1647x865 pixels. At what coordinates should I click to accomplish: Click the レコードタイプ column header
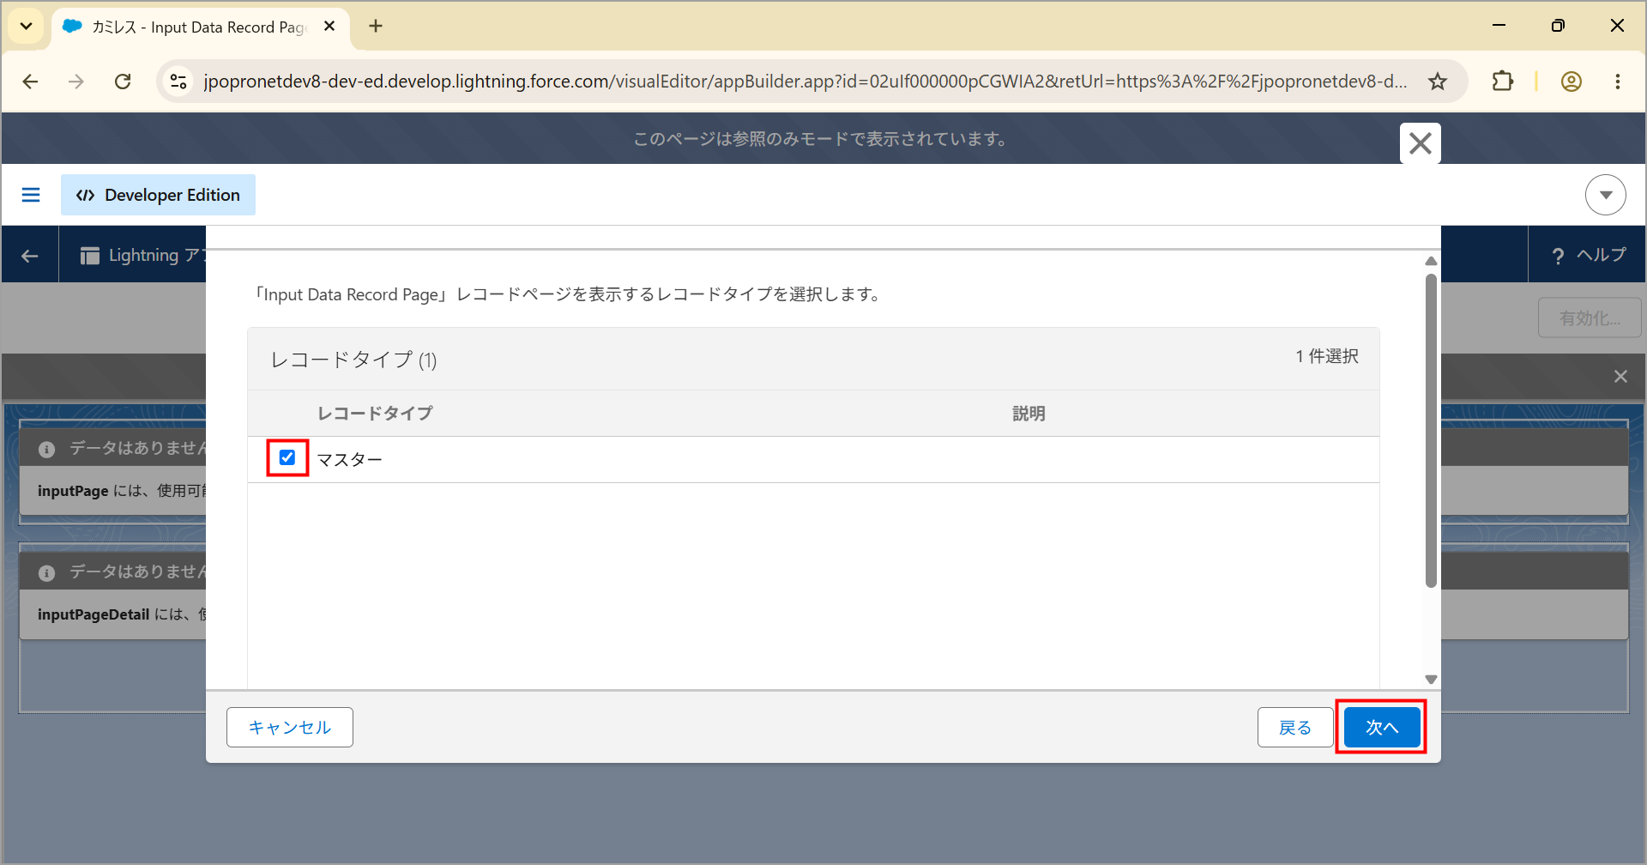375,414
